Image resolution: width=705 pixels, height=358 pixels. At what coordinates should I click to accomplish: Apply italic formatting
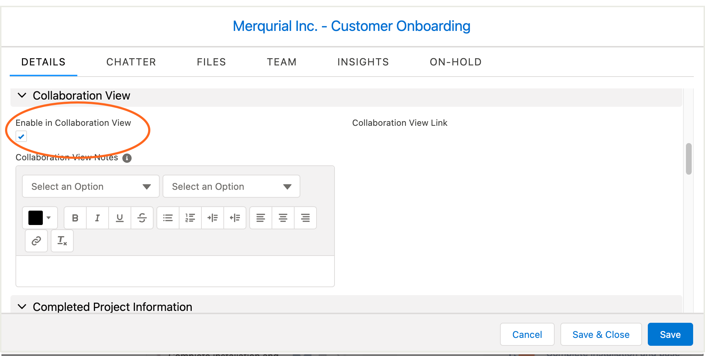pyautogui.click(x=97, y=217)
